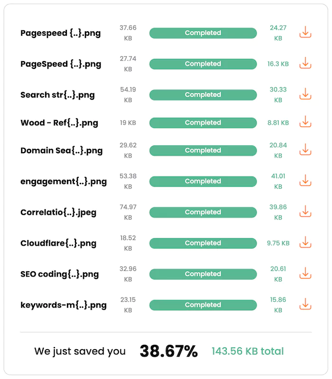This screenshot has height=379, width=332.
Task: Download the compressed SEO coding{..}.png file
Action: 305,274
